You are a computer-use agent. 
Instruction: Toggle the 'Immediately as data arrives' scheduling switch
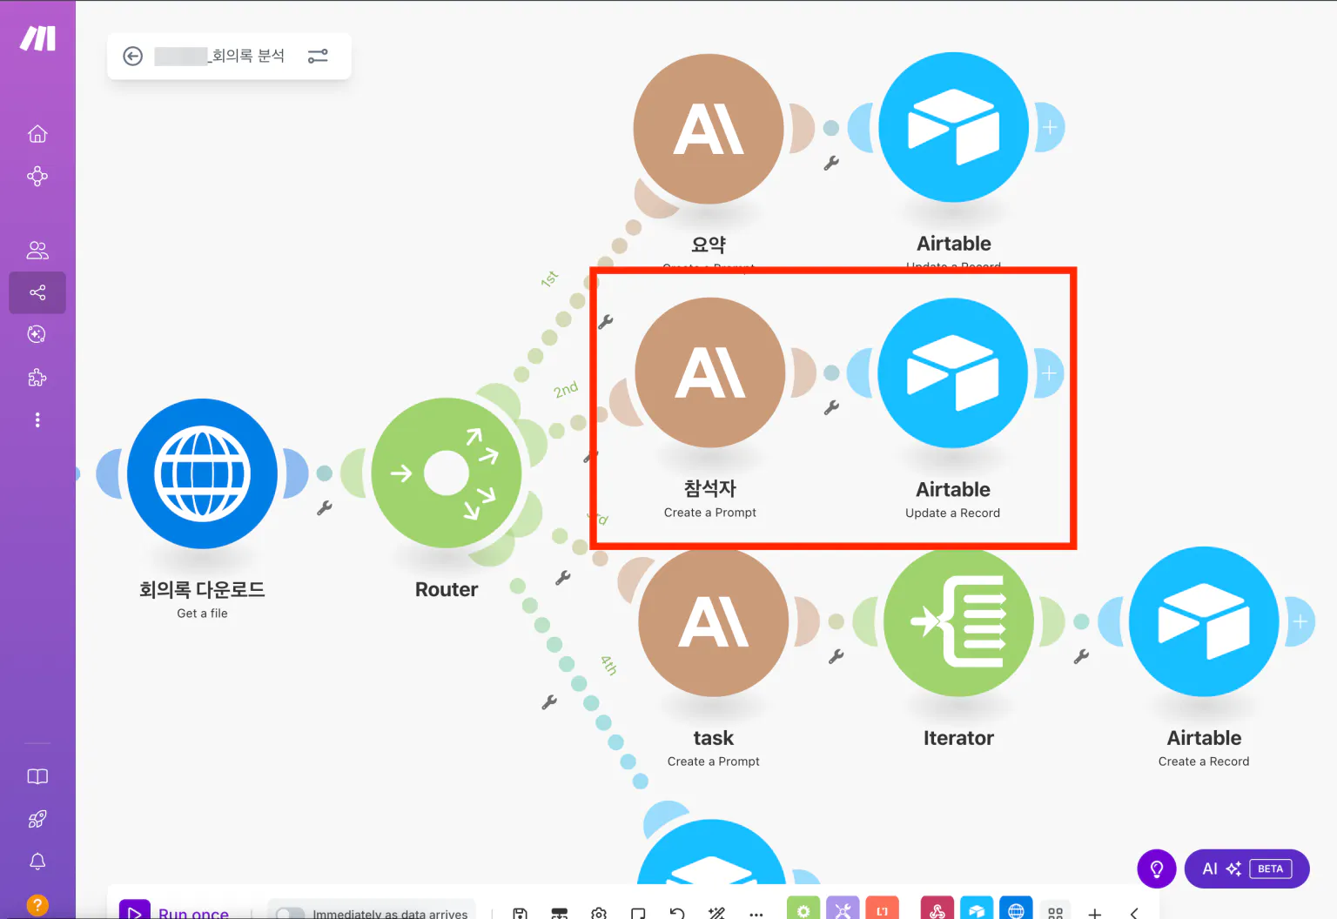click(x=290, y=914)
